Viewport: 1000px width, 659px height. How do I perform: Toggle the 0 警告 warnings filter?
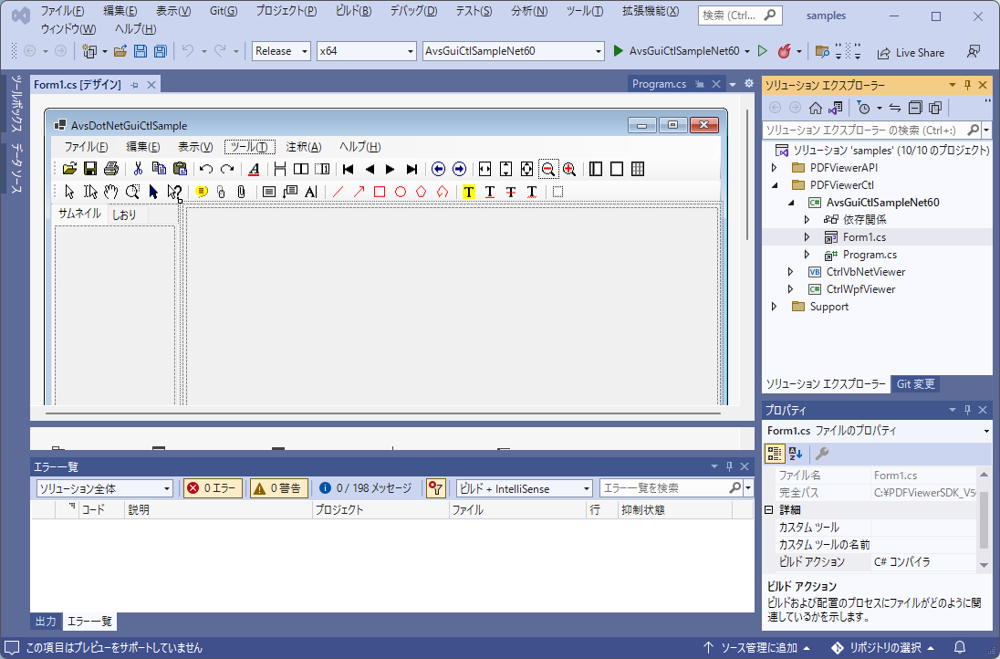(278, 488)
